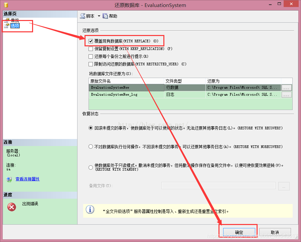Open 查看连接属性 link
This screenshot has width=301, height=242.
(27, 179)
